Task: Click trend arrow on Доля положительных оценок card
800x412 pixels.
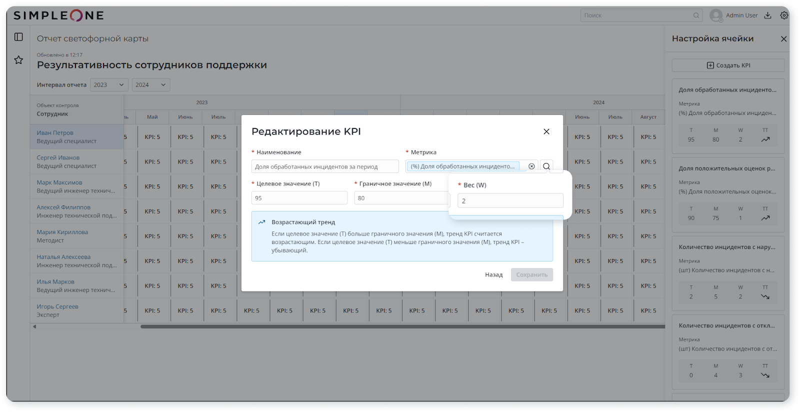Action: (765, 218)
